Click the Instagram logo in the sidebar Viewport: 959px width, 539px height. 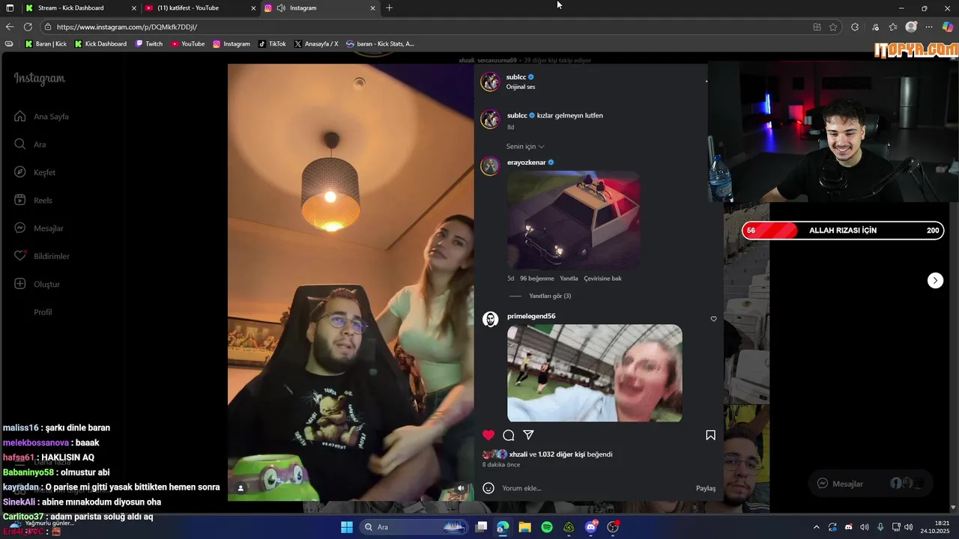(x=39, y=79)
